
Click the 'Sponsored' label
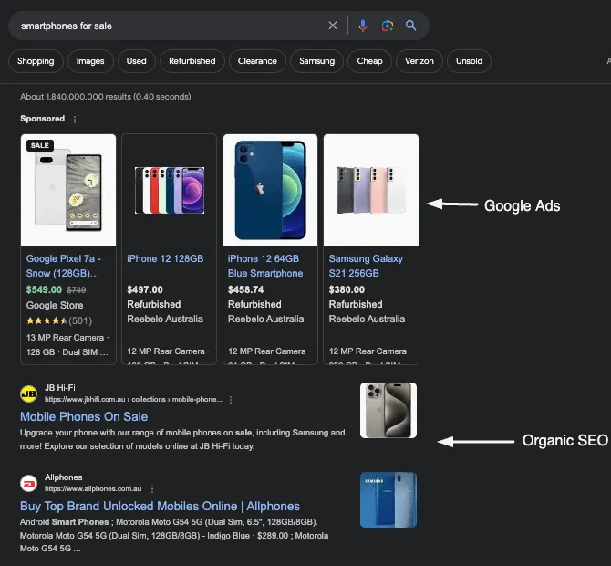pyautogui.click(x=43, y=119)
